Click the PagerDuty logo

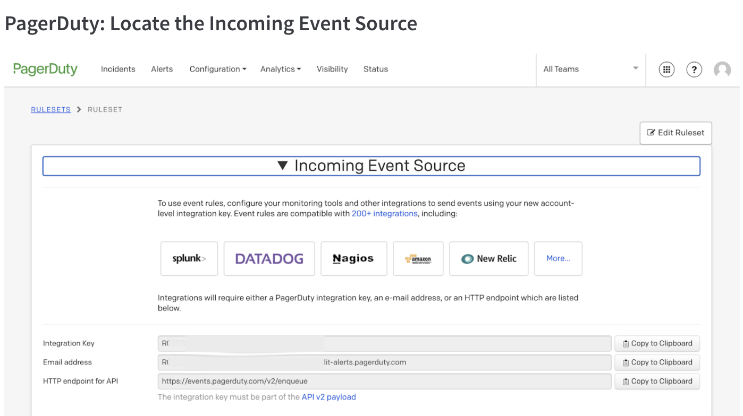(x=45, y=69)
